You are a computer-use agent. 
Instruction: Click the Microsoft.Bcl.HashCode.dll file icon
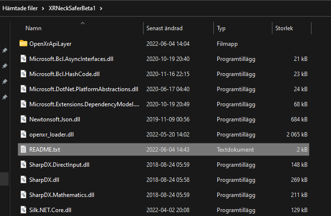click(x=23, y=74)
